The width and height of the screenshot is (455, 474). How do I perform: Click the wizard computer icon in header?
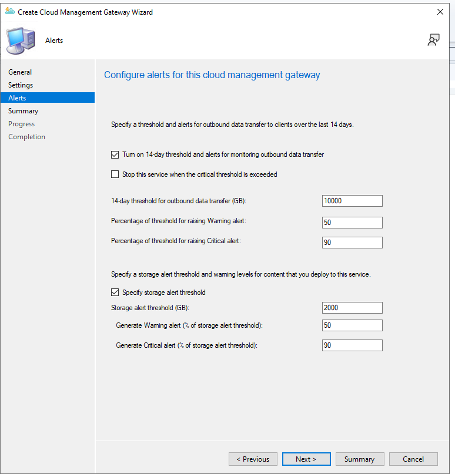coord(19,40)
